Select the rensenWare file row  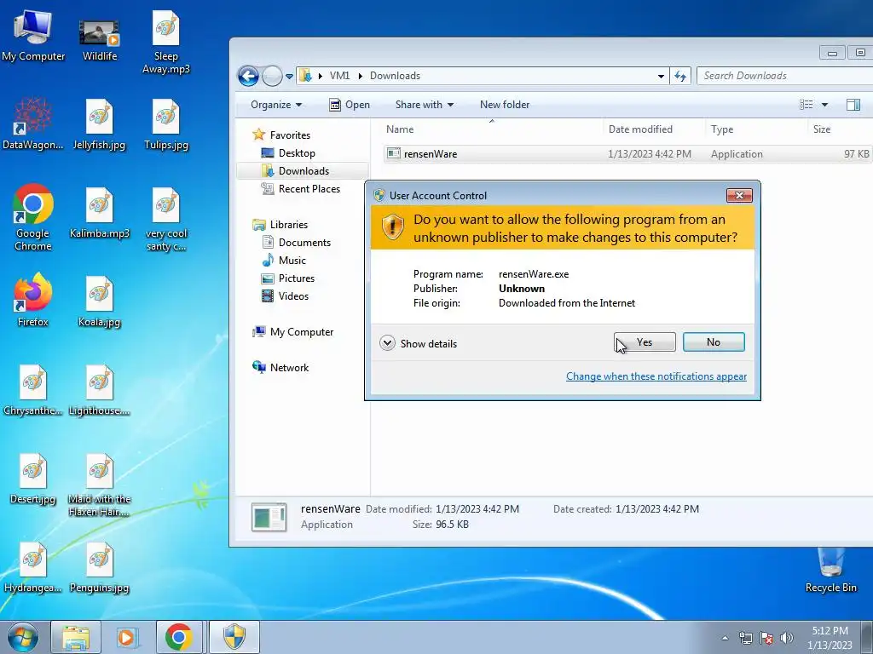coord(627,154)
